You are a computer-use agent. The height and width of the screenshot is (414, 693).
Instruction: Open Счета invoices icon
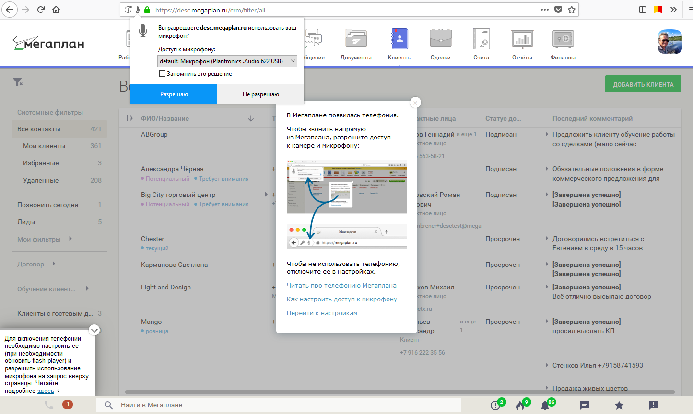[481, 39]
